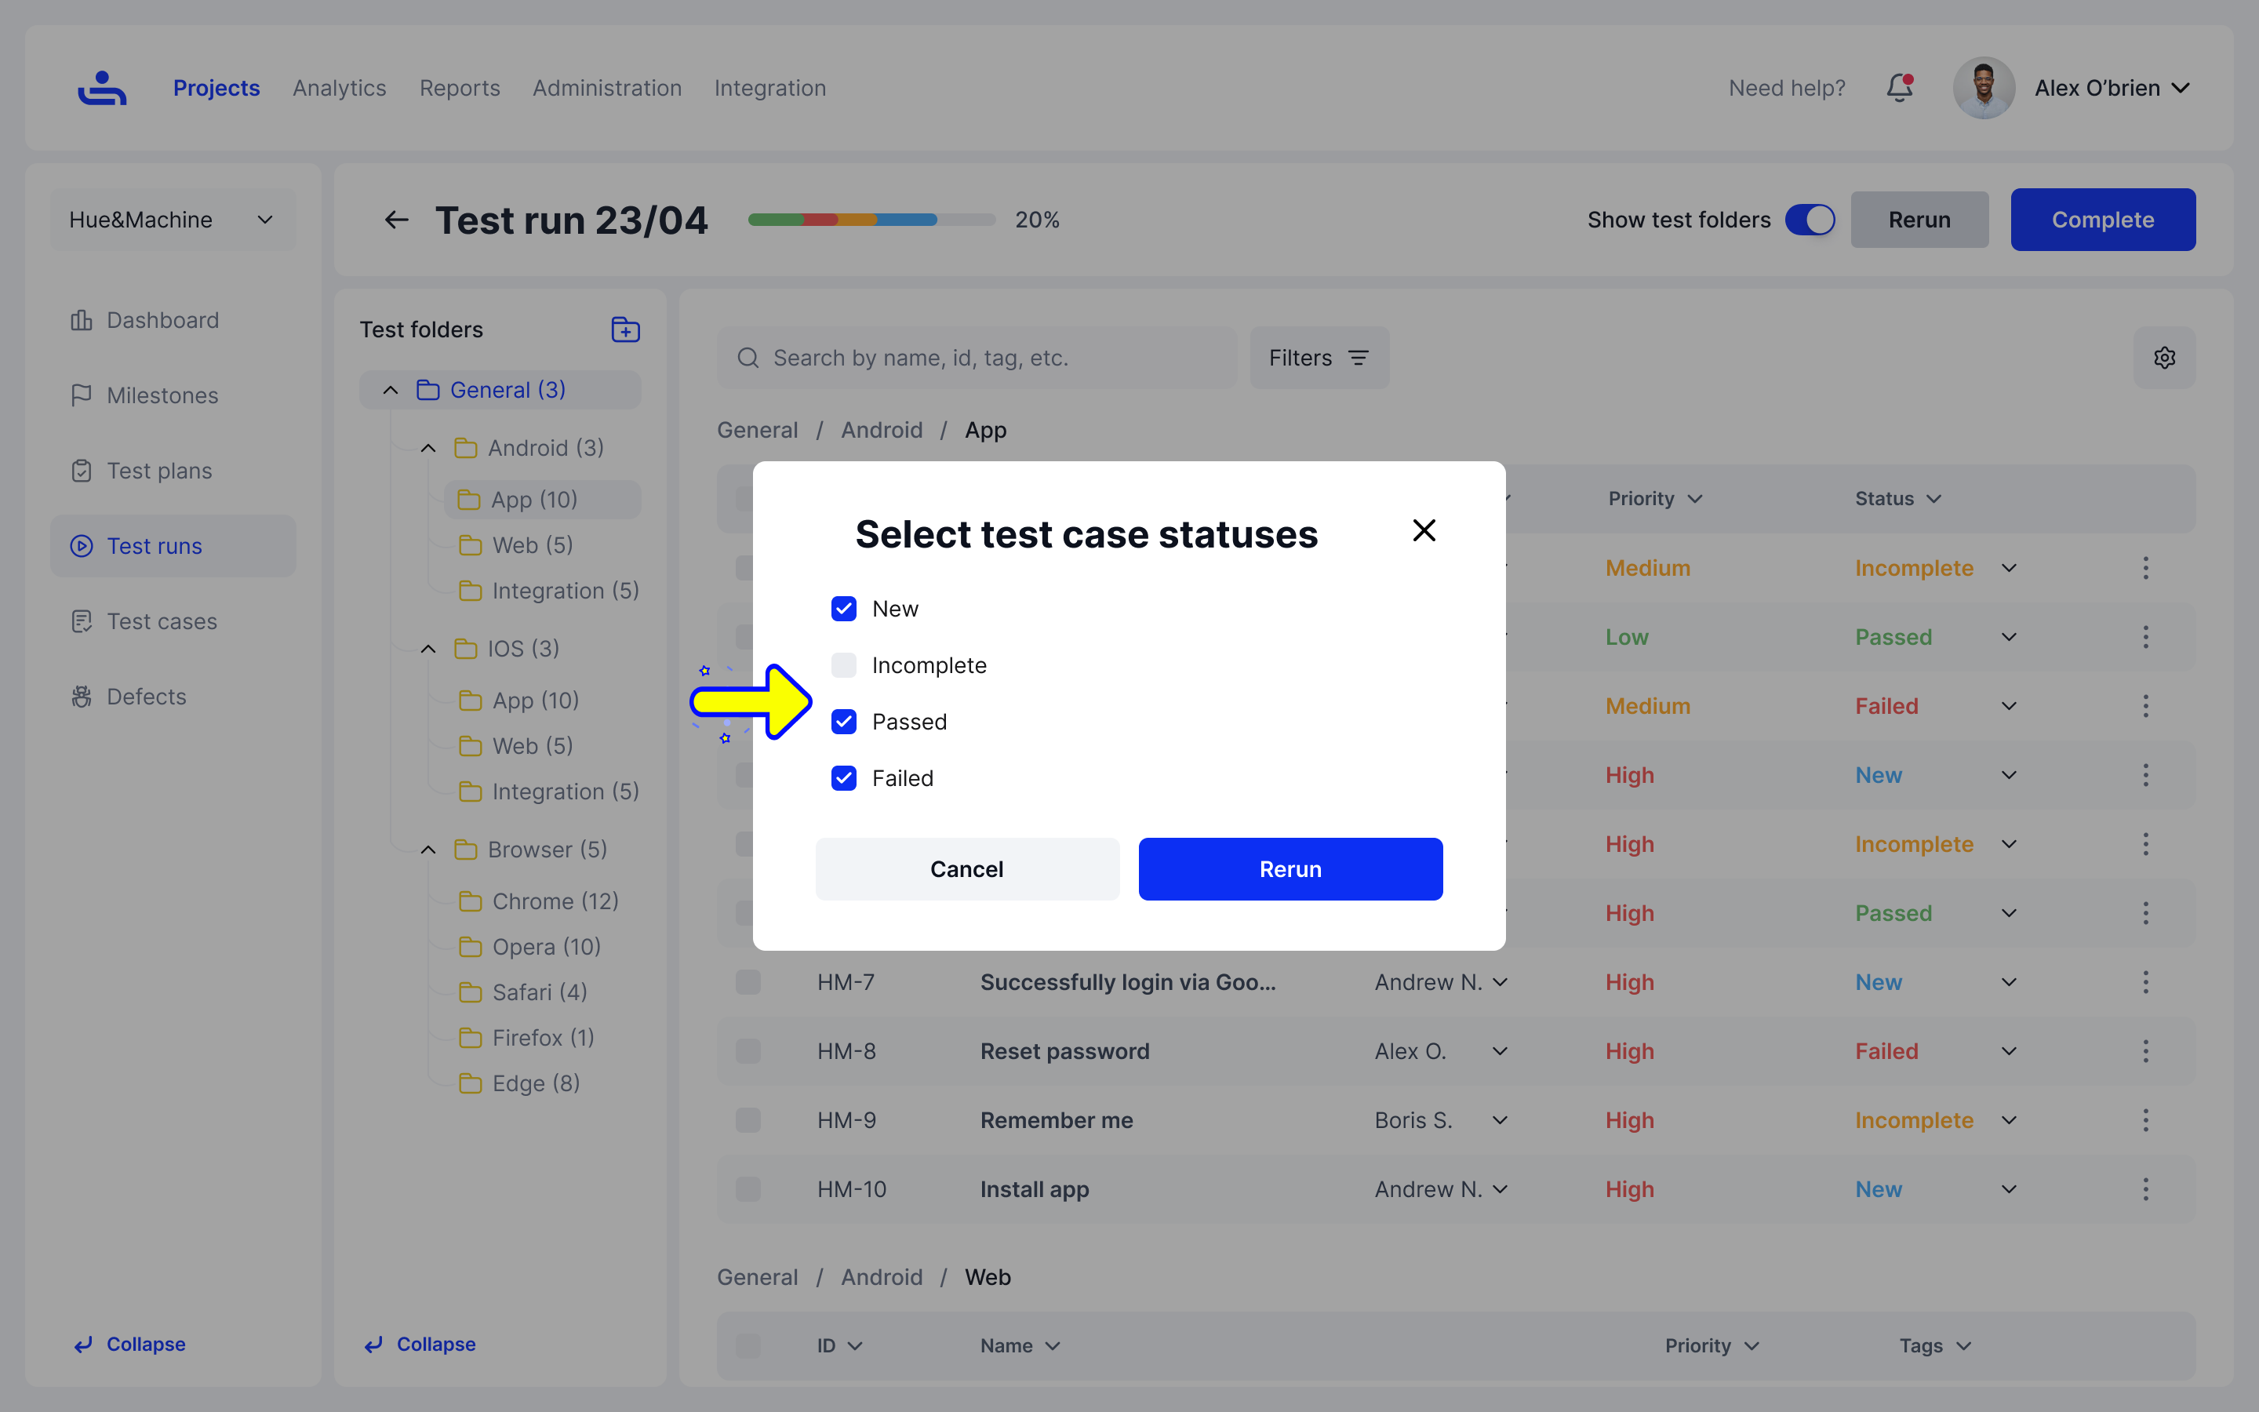Close the Select test case statuses dialog
This screenshot has width=2259, height=1412.
tap(1424, 530)
